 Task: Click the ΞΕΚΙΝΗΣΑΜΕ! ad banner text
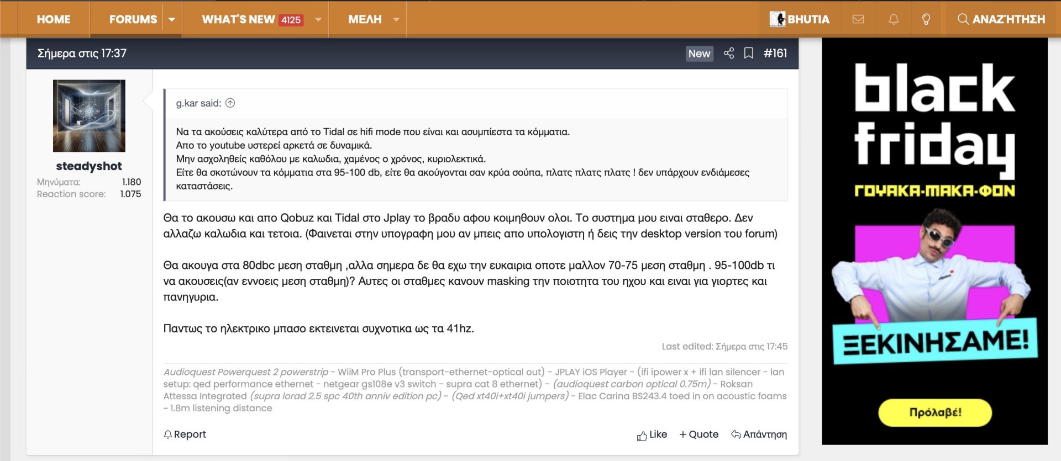(935, 342)
